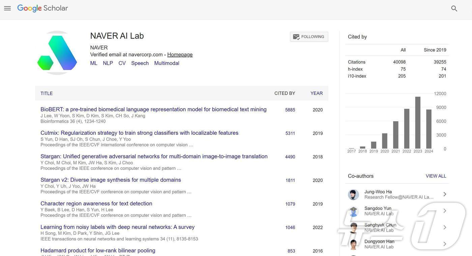The image size is (472, 256).
Task: Click the NAVER AI Lab profile picture
Action: tap(57, 53)
